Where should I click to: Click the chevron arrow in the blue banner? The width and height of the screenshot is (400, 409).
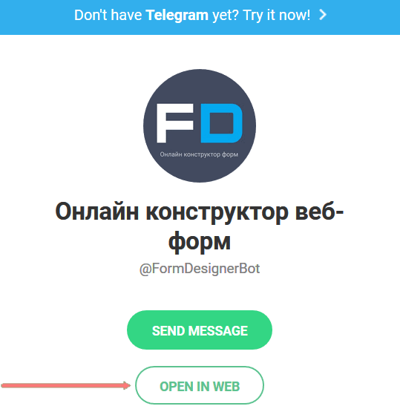323,15
